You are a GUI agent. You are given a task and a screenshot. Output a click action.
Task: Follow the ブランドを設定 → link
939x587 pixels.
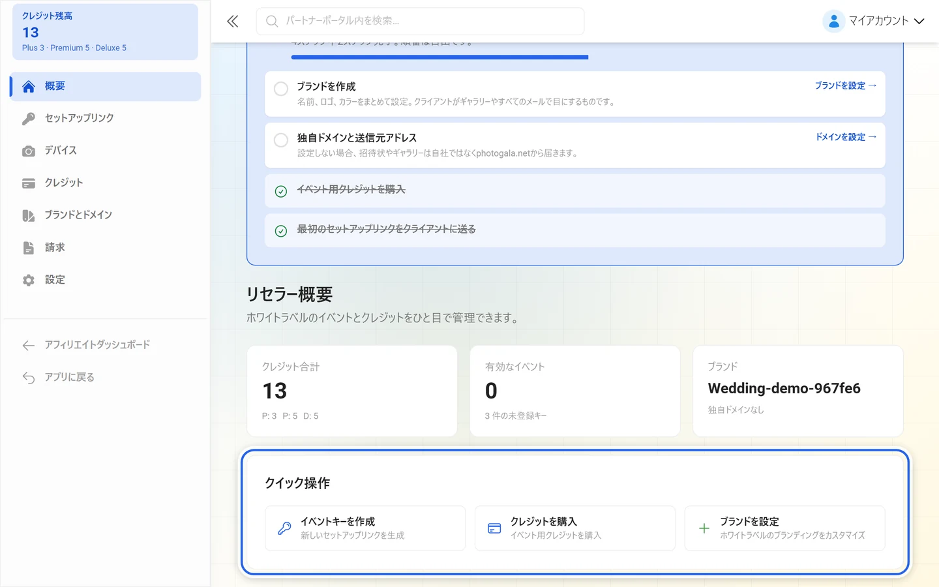846,85
